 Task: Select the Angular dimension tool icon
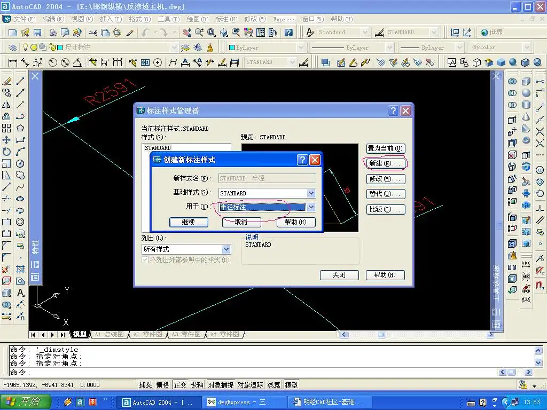click(x=77, y=63)
